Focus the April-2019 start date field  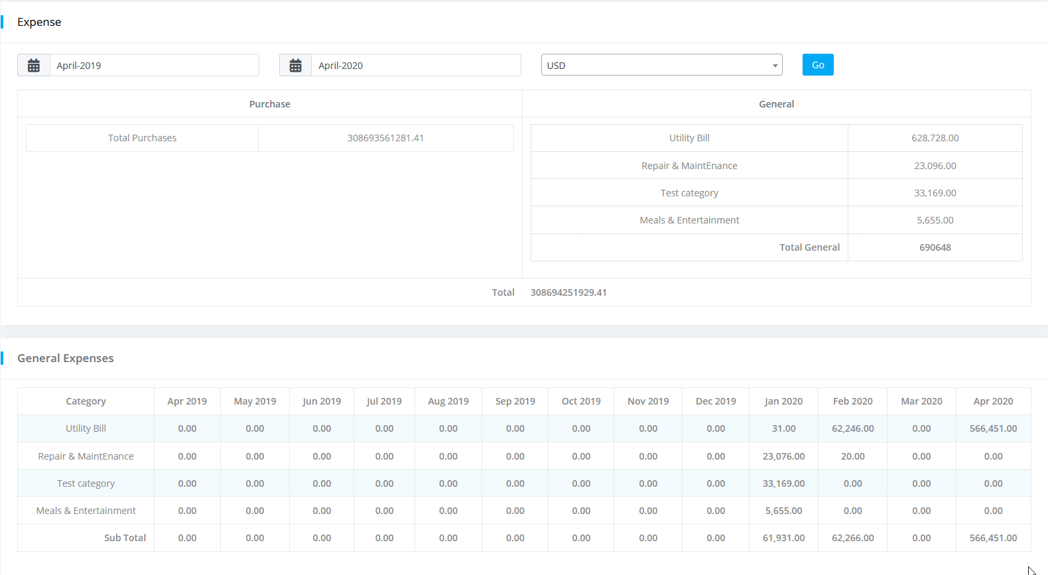click(x=154, y=66)
